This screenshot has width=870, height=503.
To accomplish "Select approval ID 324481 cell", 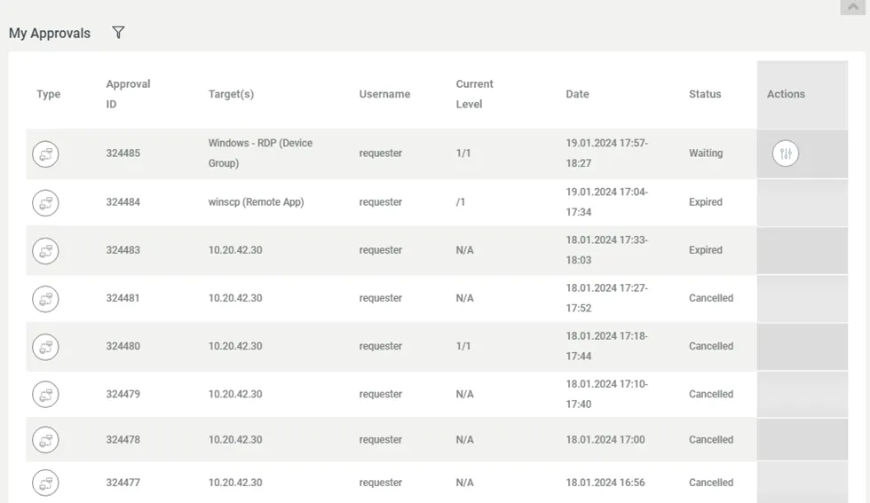I will [x=123, y=298].
